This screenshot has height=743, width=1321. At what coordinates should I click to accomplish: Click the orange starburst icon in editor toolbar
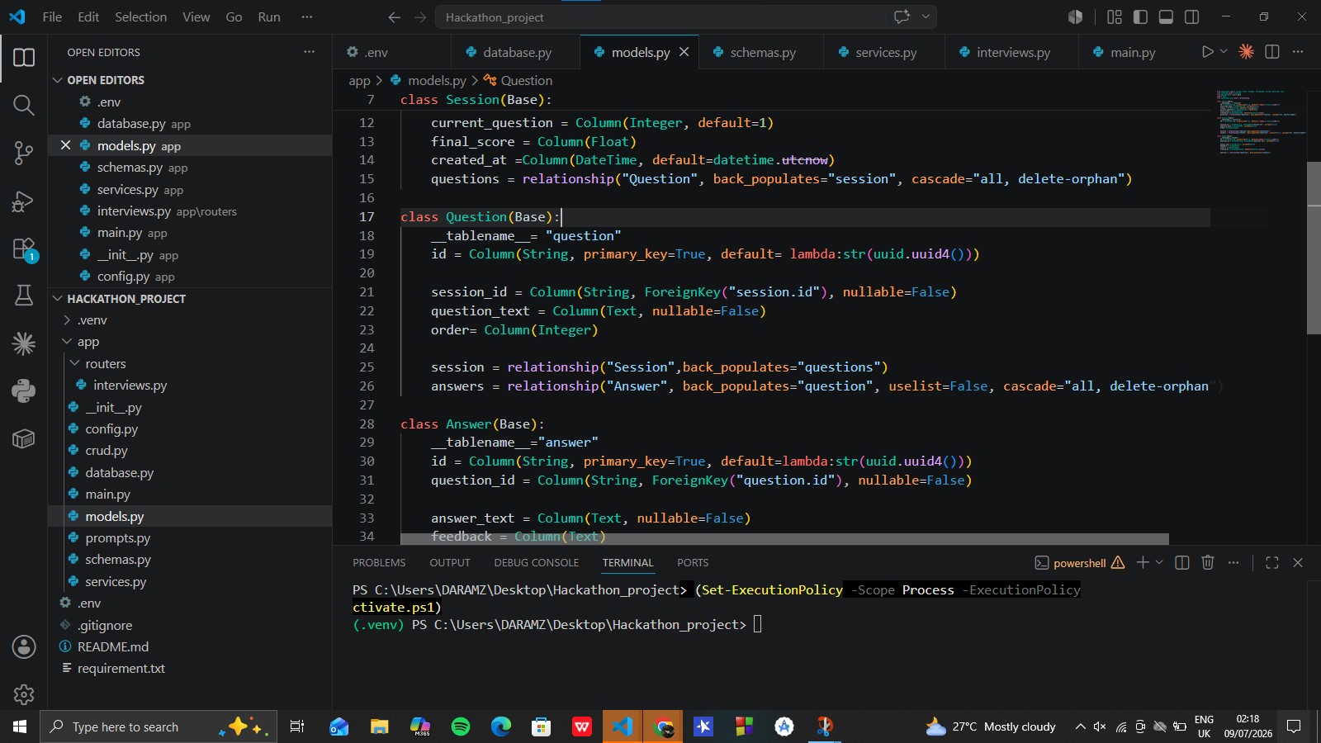tap(1247, 52)
